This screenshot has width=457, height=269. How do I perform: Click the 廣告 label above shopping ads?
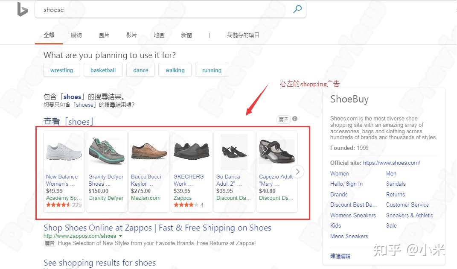283,119
